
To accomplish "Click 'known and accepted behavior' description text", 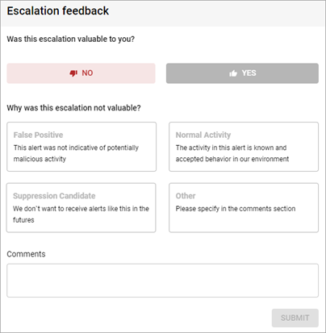I will click(232, 153).
